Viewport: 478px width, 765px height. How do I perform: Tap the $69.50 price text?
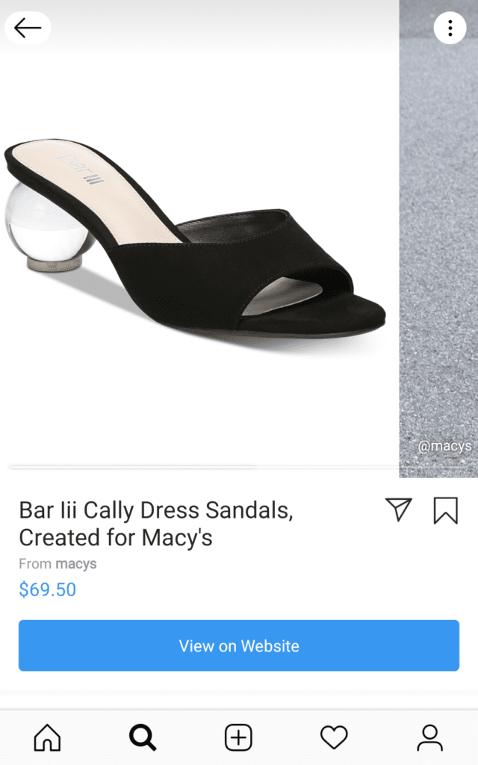tap(47, 589)
